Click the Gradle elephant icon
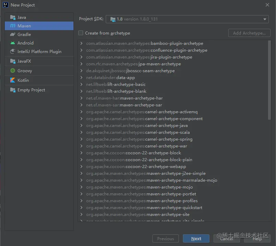This screenshot has width=276, height=246. tap(13, 35)
